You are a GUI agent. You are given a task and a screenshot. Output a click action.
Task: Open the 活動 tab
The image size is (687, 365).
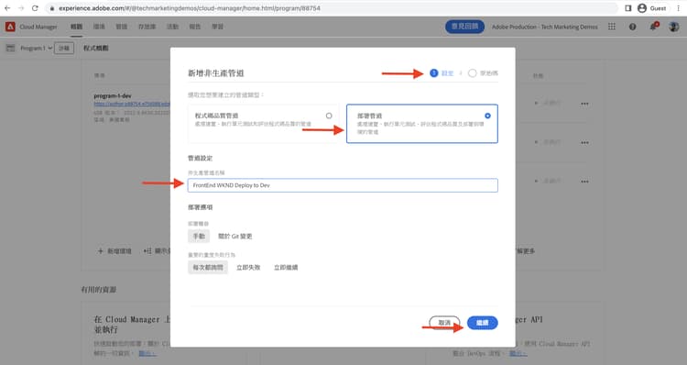point(172,27)
